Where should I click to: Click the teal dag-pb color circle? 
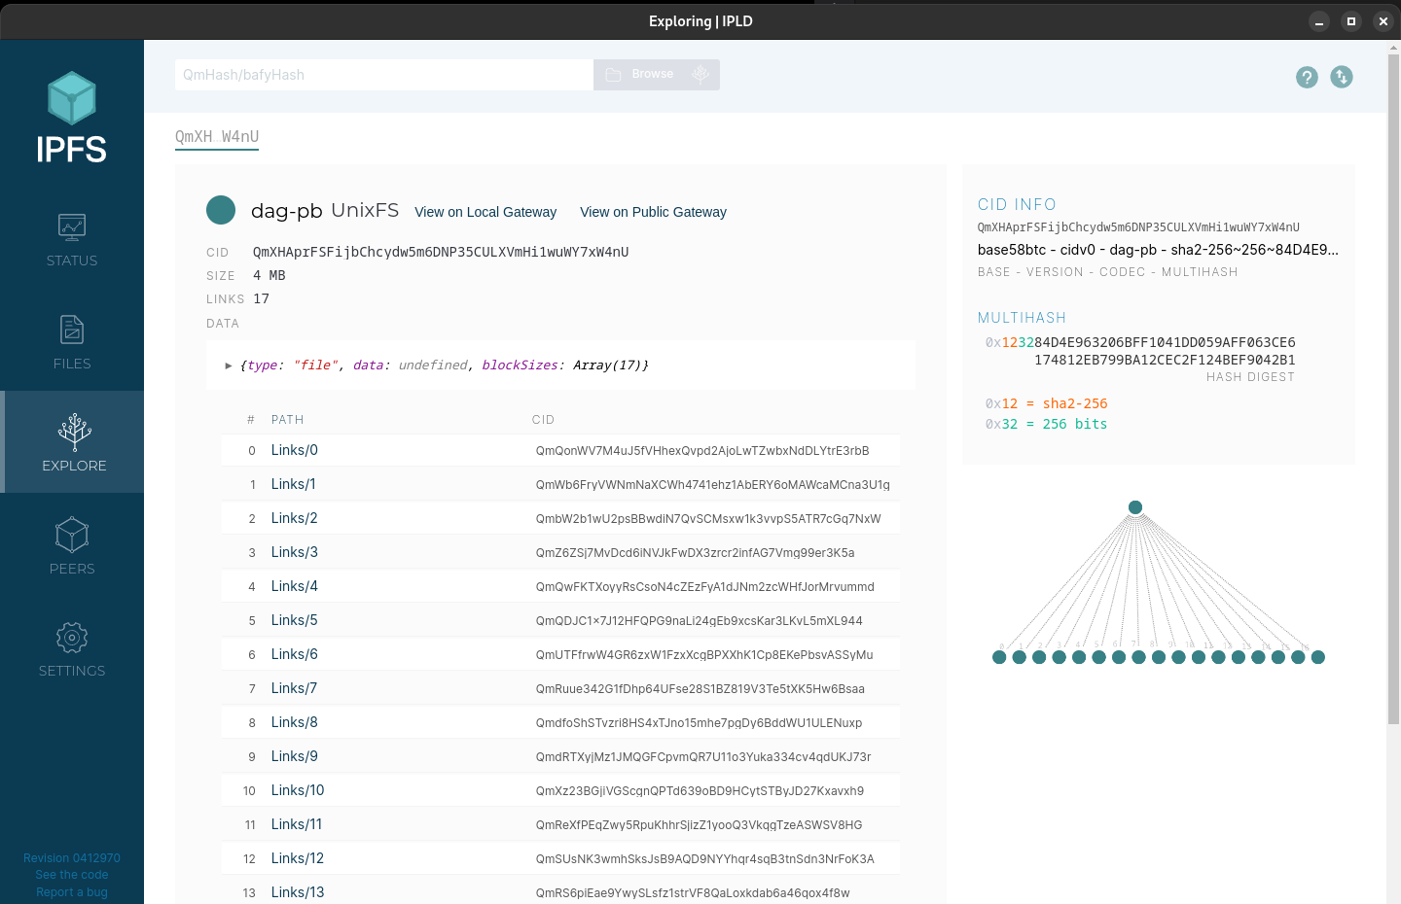click(x=221, y=210)
